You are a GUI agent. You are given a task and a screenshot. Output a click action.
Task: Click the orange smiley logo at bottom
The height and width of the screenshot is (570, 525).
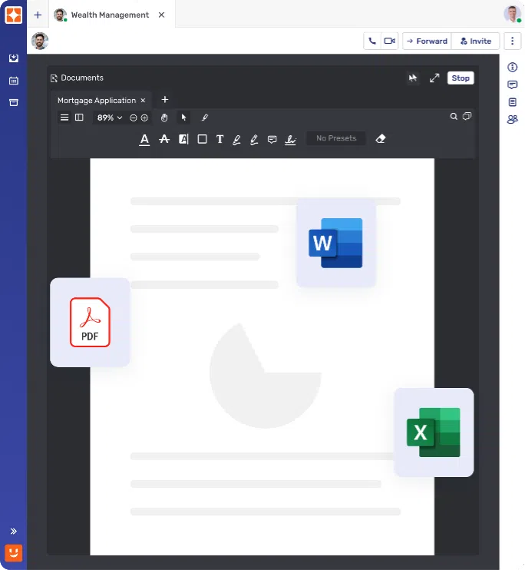click(x=14, y=552)
